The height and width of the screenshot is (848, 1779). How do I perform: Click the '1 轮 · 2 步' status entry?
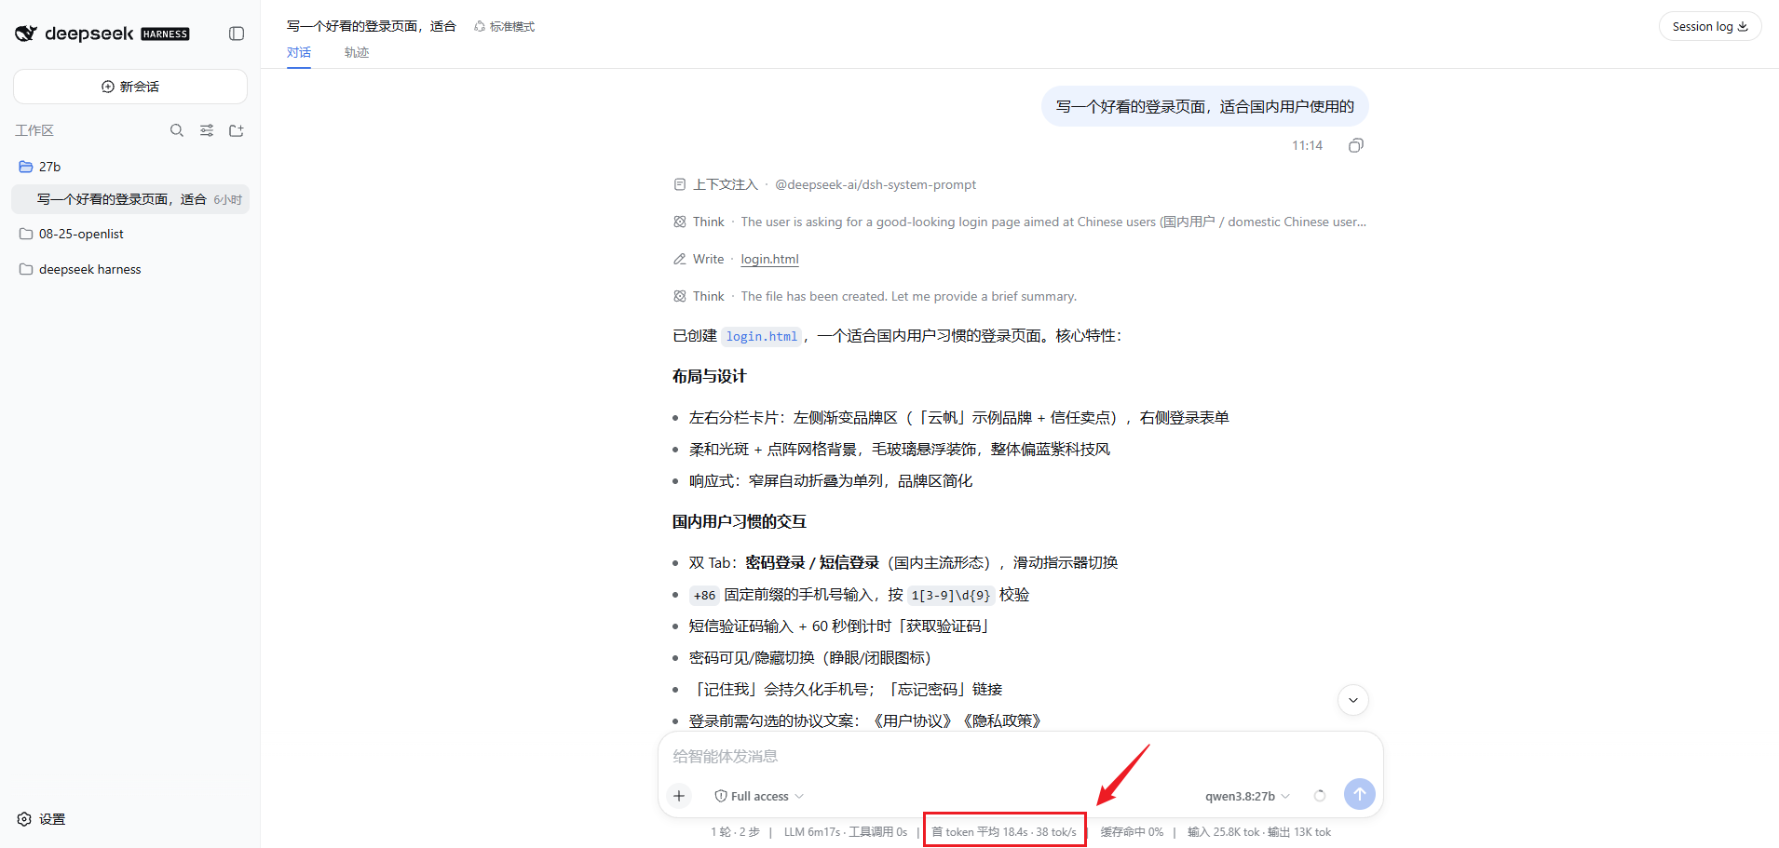click(735, 832)
